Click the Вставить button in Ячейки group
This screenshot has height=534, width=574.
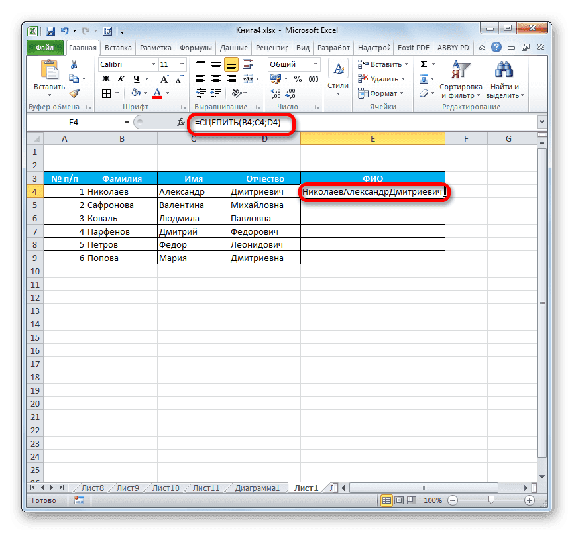[x=384, y=64]
